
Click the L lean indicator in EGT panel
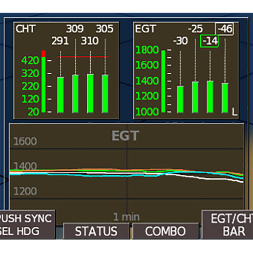pyautogui.click(x=234, y=111)
